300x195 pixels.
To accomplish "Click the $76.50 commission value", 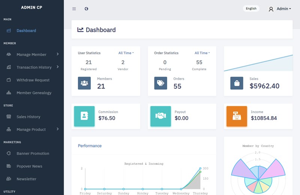I will pos(107,118).
